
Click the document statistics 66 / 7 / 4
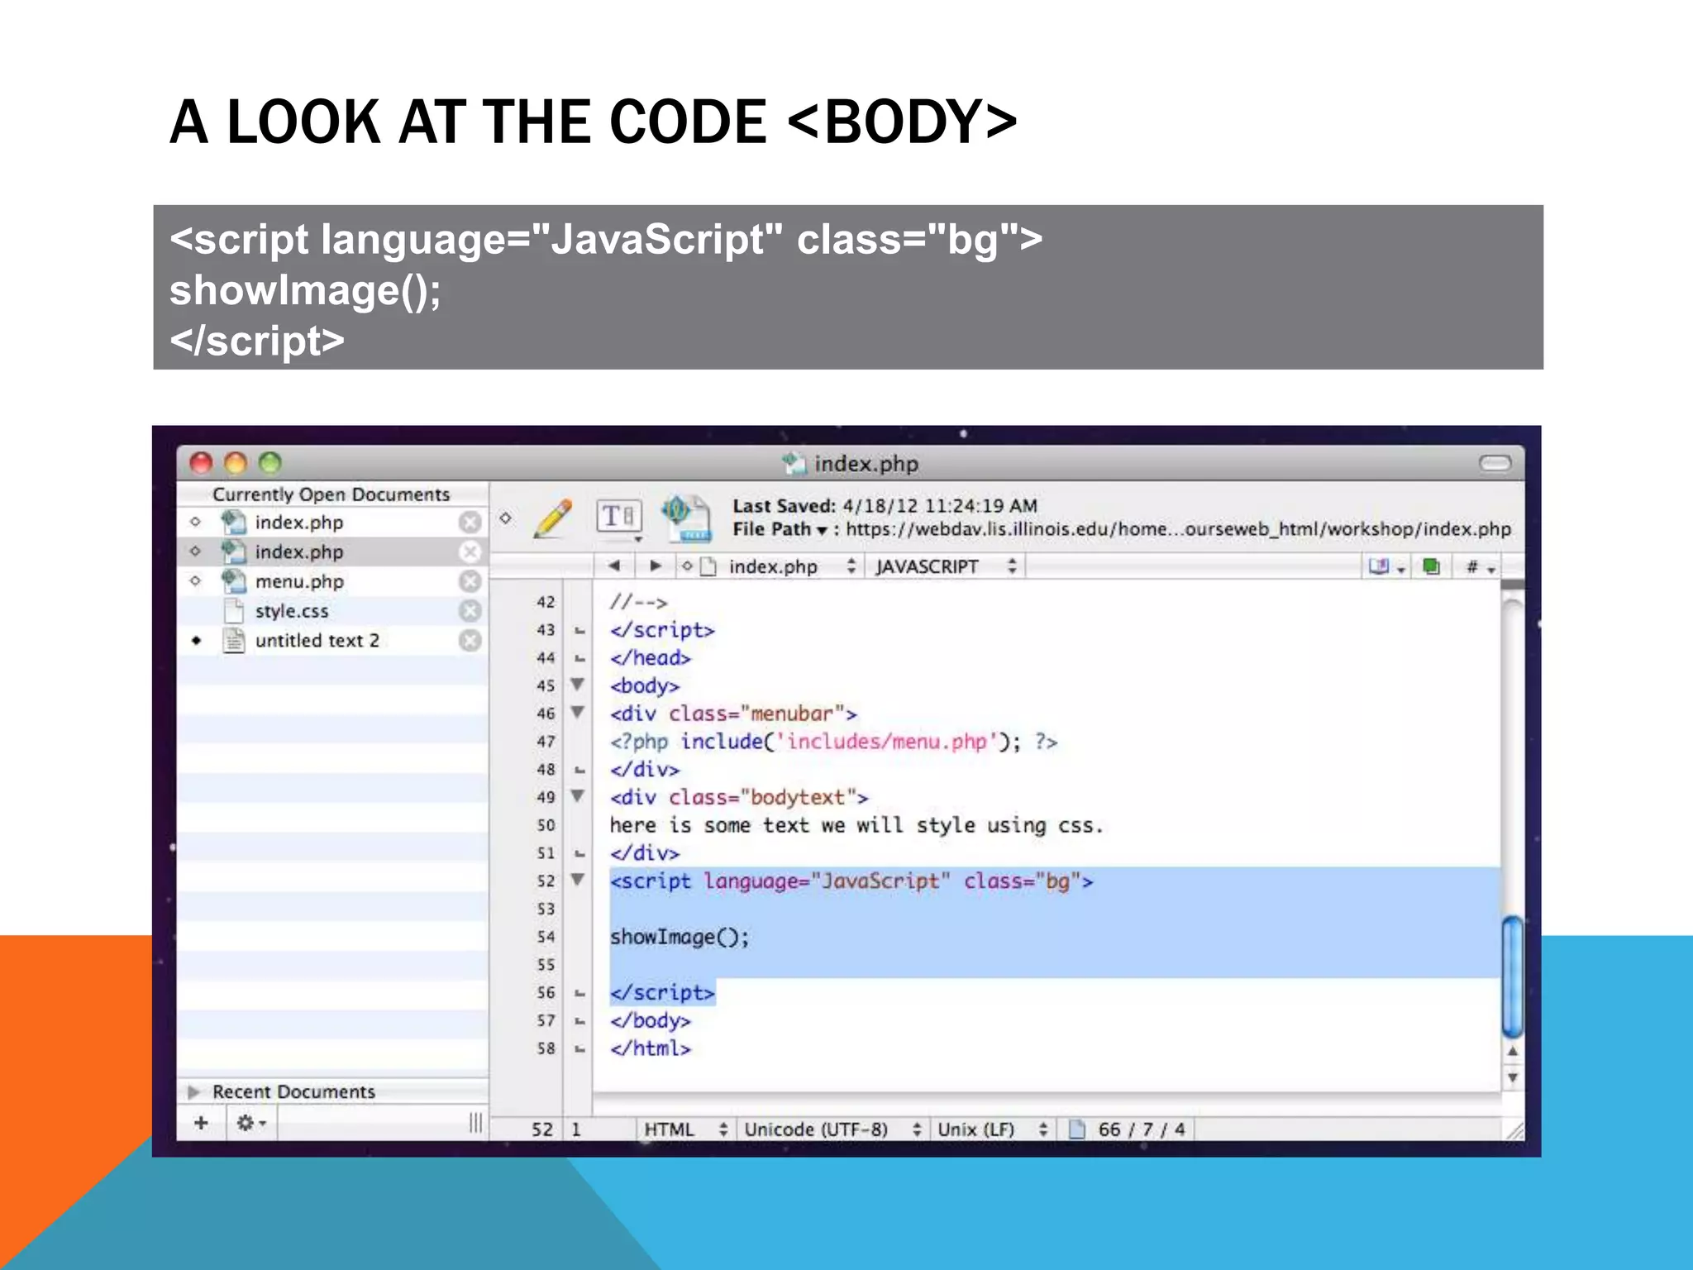pyautogui.click(x=1141, y=1129)
